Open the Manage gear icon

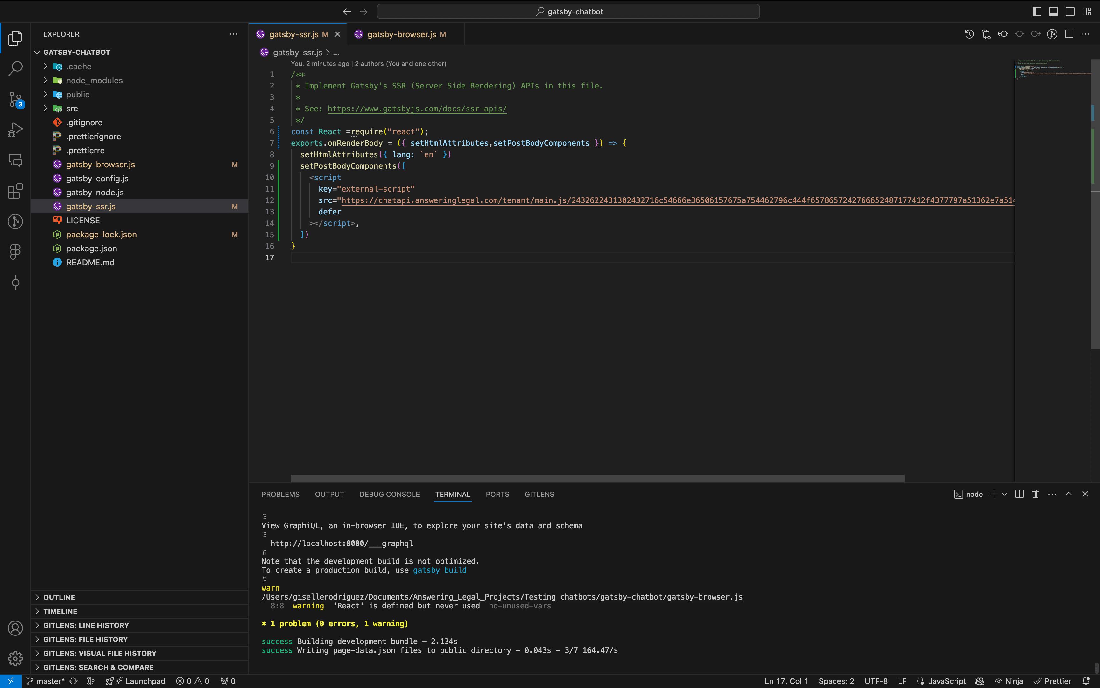pos(15,658)
